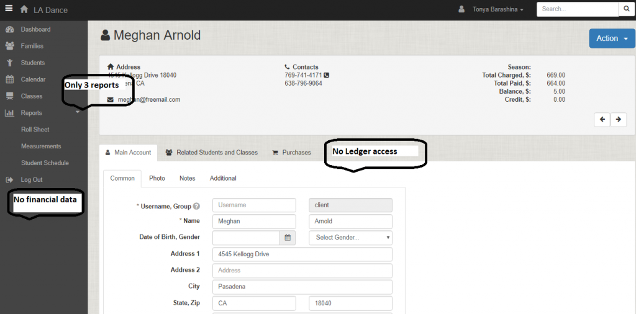The height and width of the screenshot is (314, 636).
Task: Open the Action dropdown button
Action: point(612,38)
